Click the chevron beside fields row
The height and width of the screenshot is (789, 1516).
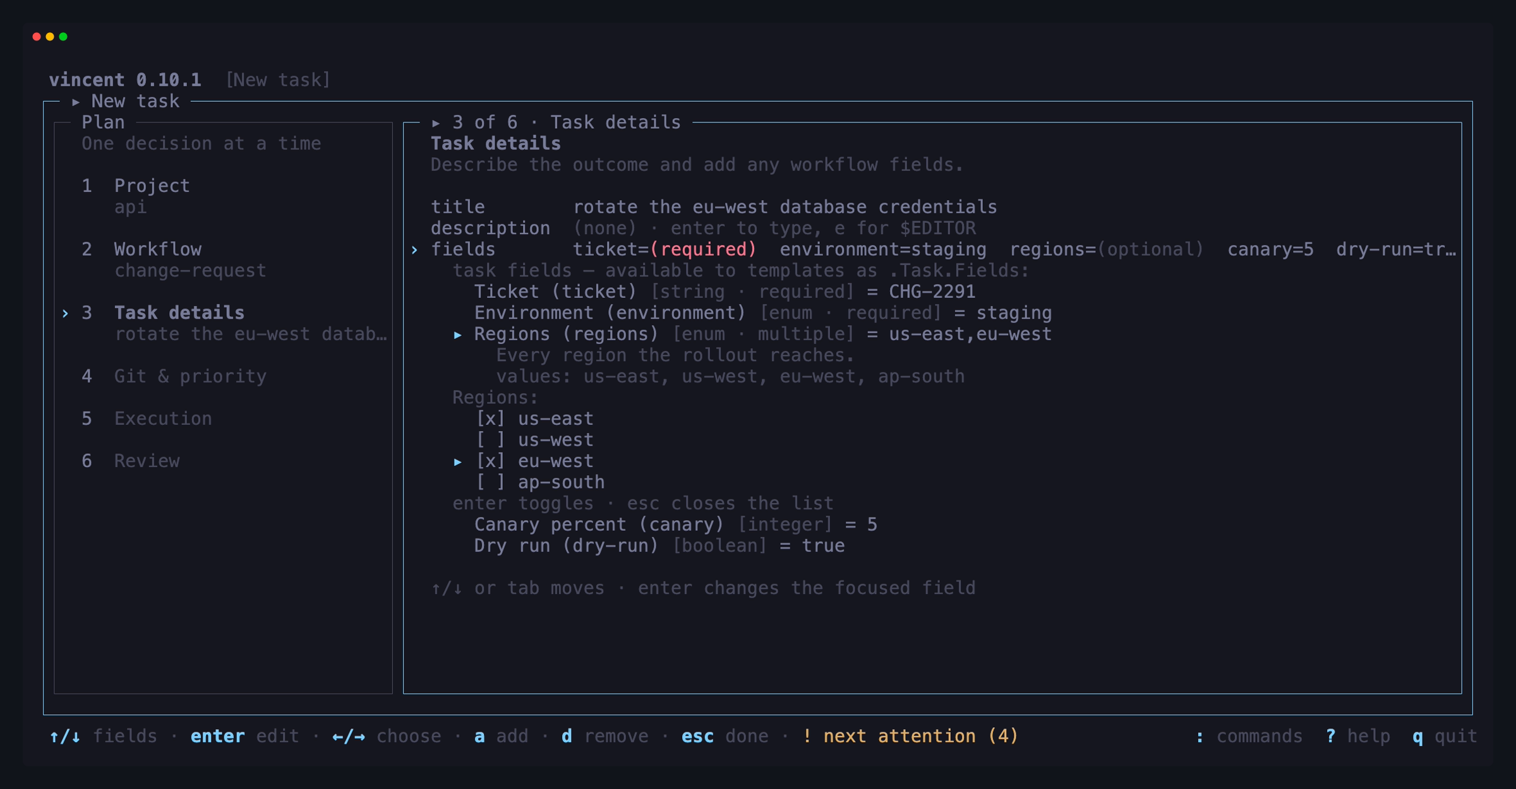414,250
